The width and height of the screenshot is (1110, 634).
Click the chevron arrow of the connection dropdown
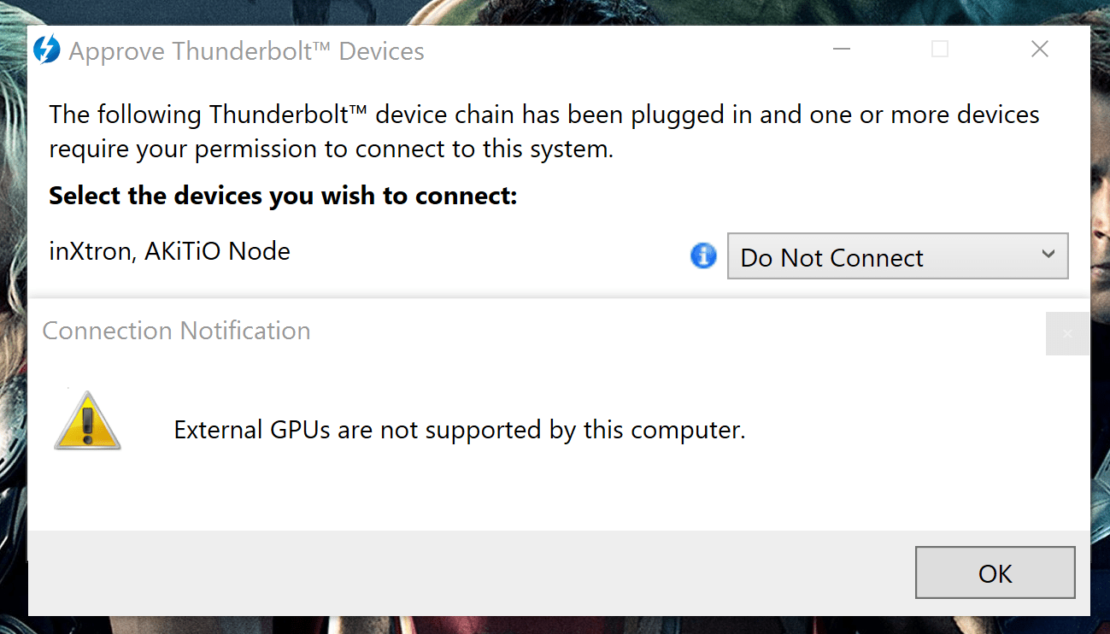point(1048,255)
